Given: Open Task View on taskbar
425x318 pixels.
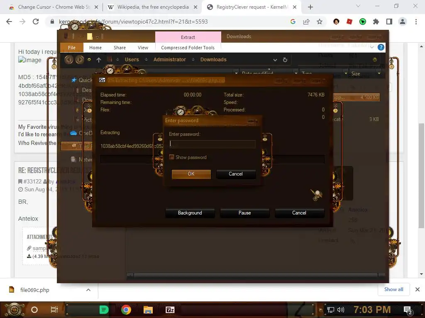Looking at the screenshot, I should [x=54, y=310].
